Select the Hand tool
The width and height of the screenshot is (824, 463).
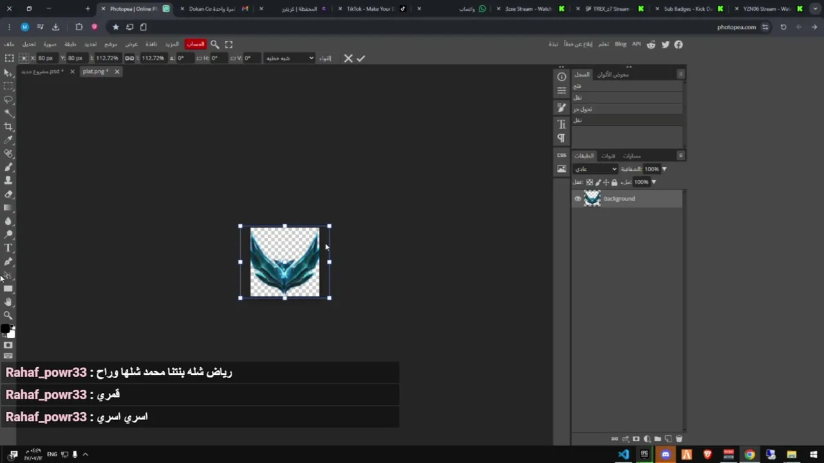(8, 302)
